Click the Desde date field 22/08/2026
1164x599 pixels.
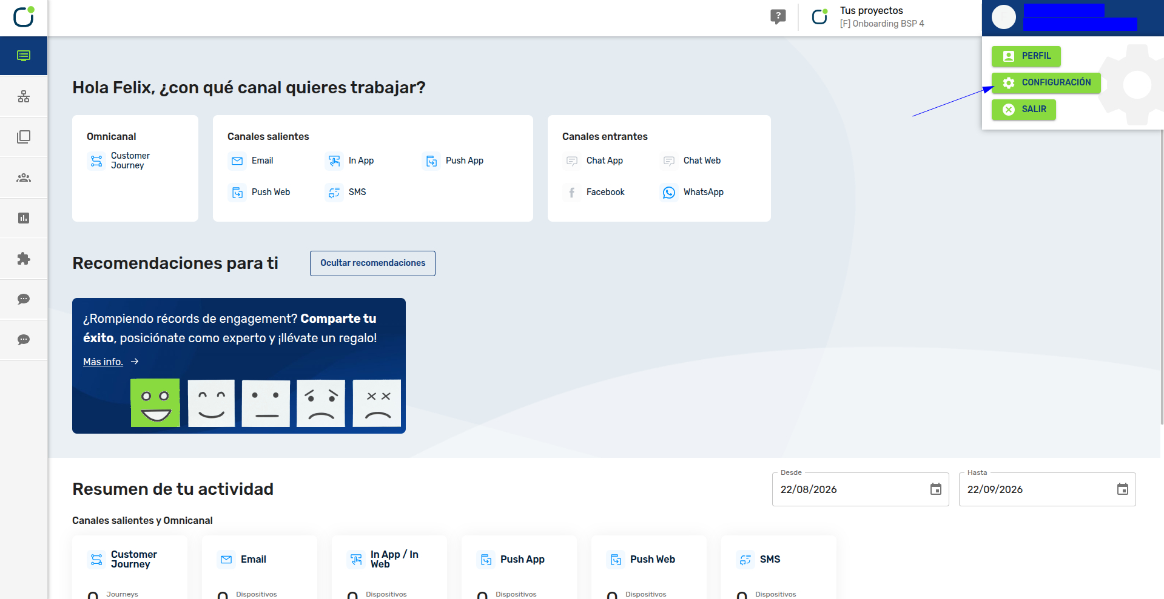pyautogui.click(x=860, y=489)
